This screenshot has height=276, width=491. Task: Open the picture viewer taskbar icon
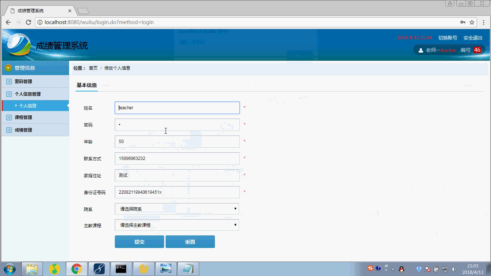[x=166, y=268]
